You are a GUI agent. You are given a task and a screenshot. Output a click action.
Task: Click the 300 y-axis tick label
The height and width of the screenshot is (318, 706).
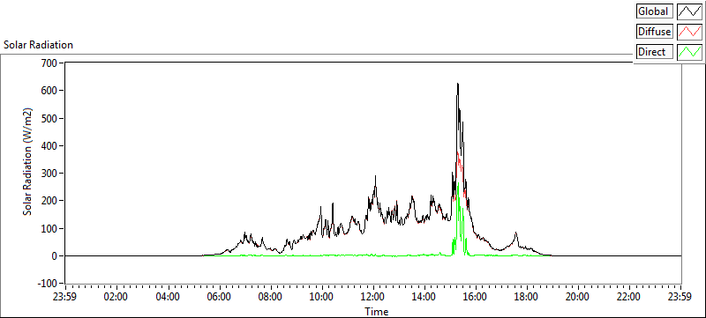coord(49,174)
